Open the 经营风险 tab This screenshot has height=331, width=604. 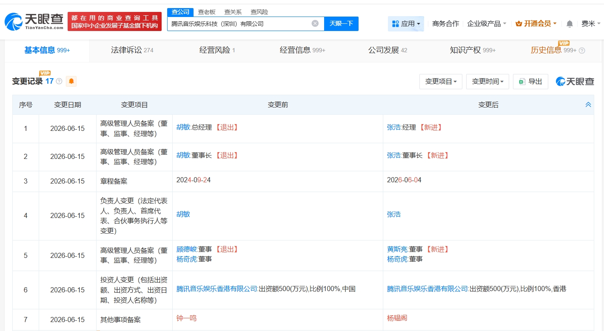[x=217, y=51]
